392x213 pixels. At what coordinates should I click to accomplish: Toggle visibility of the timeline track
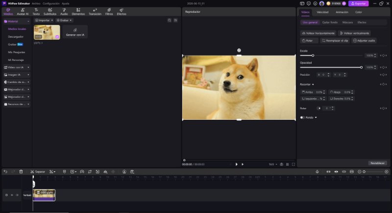[17, 195]
